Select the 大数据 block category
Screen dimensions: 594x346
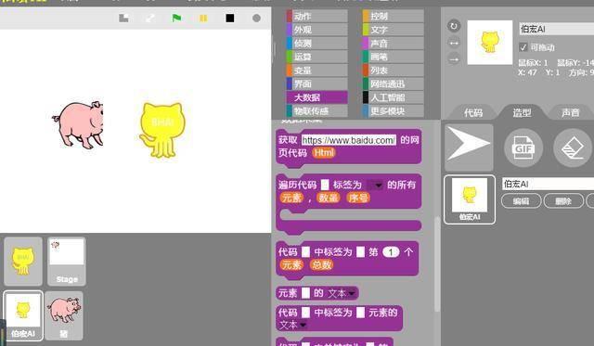pyautogui.click(x=317, y=97)
